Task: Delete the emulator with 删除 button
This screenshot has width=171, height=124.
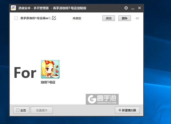Action: coord(124,18)
